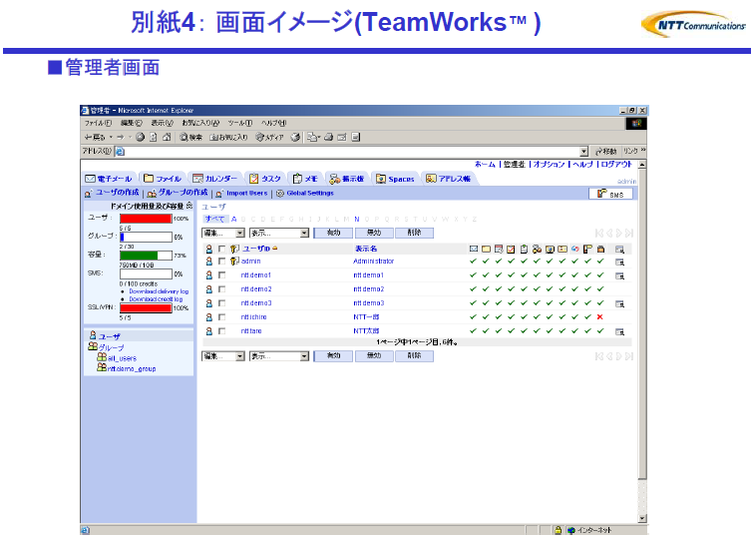The height and width of the screenshot is (539, 752).
Task: Check the box for ntt.demo1
Action: (x=221, y=275)
